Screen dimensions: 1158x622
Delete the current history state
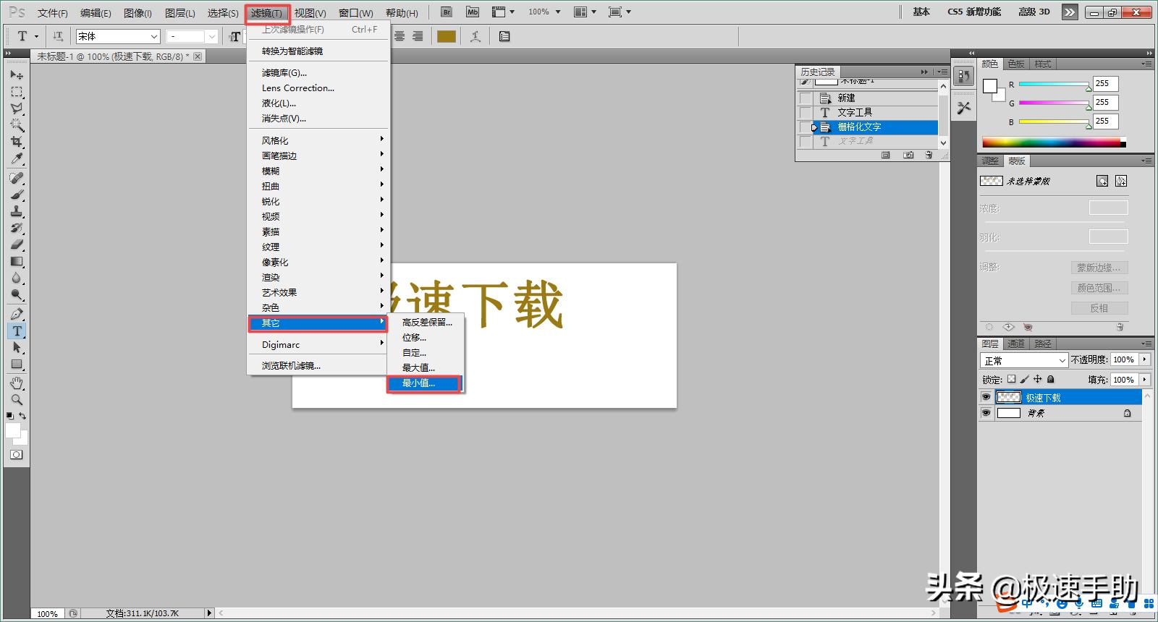coord(929,155)
